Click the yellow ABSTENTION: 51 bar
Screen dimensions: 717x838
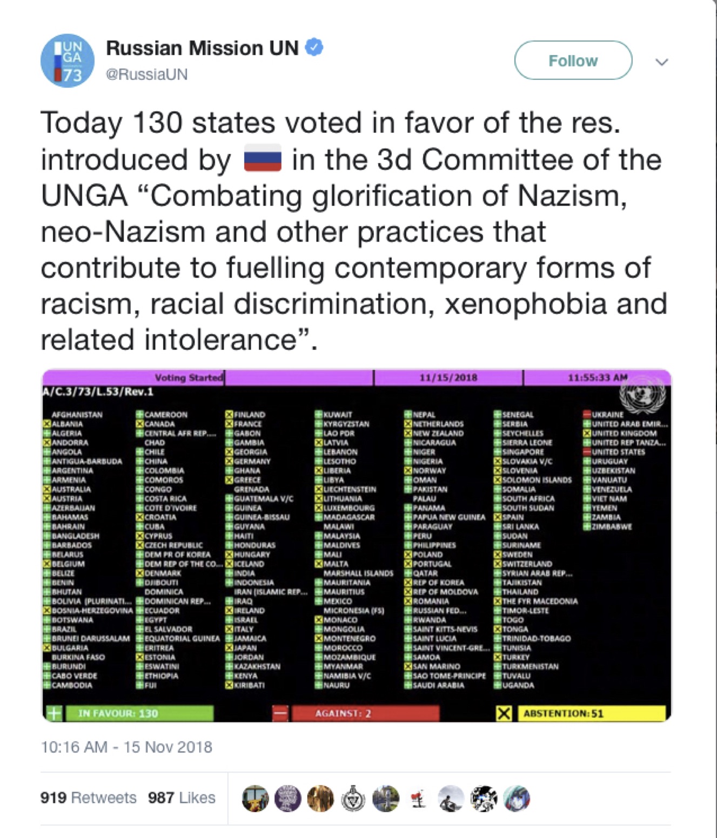pos(592,713)
